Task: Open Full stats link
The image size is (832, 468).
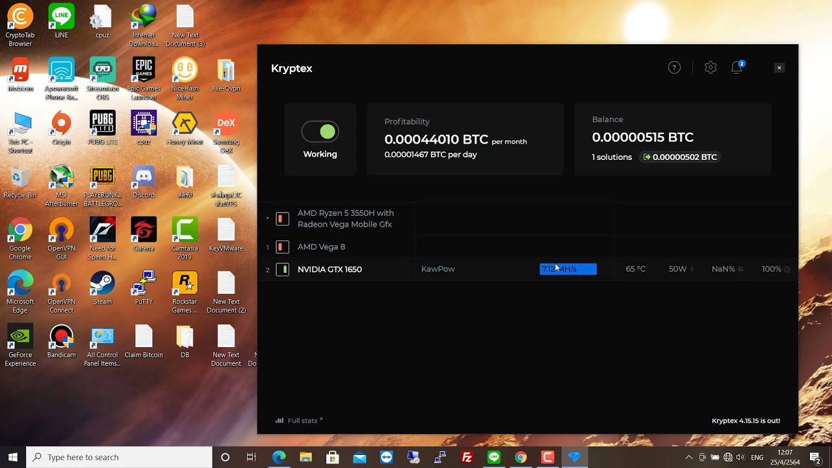Action: [299, 421]
